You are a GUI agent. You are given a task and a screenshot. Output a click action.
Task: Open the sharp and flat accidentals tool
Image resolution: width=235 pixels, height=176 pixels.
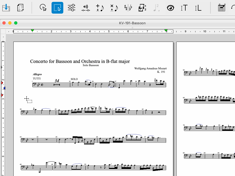(128, 8)
